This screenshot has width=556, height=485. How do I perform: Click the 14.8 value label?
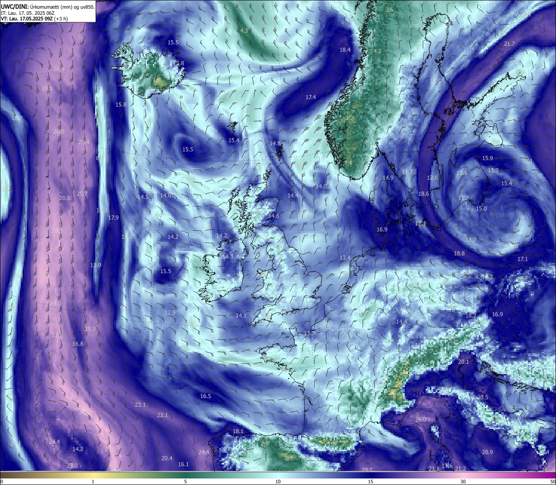(275, 144)
